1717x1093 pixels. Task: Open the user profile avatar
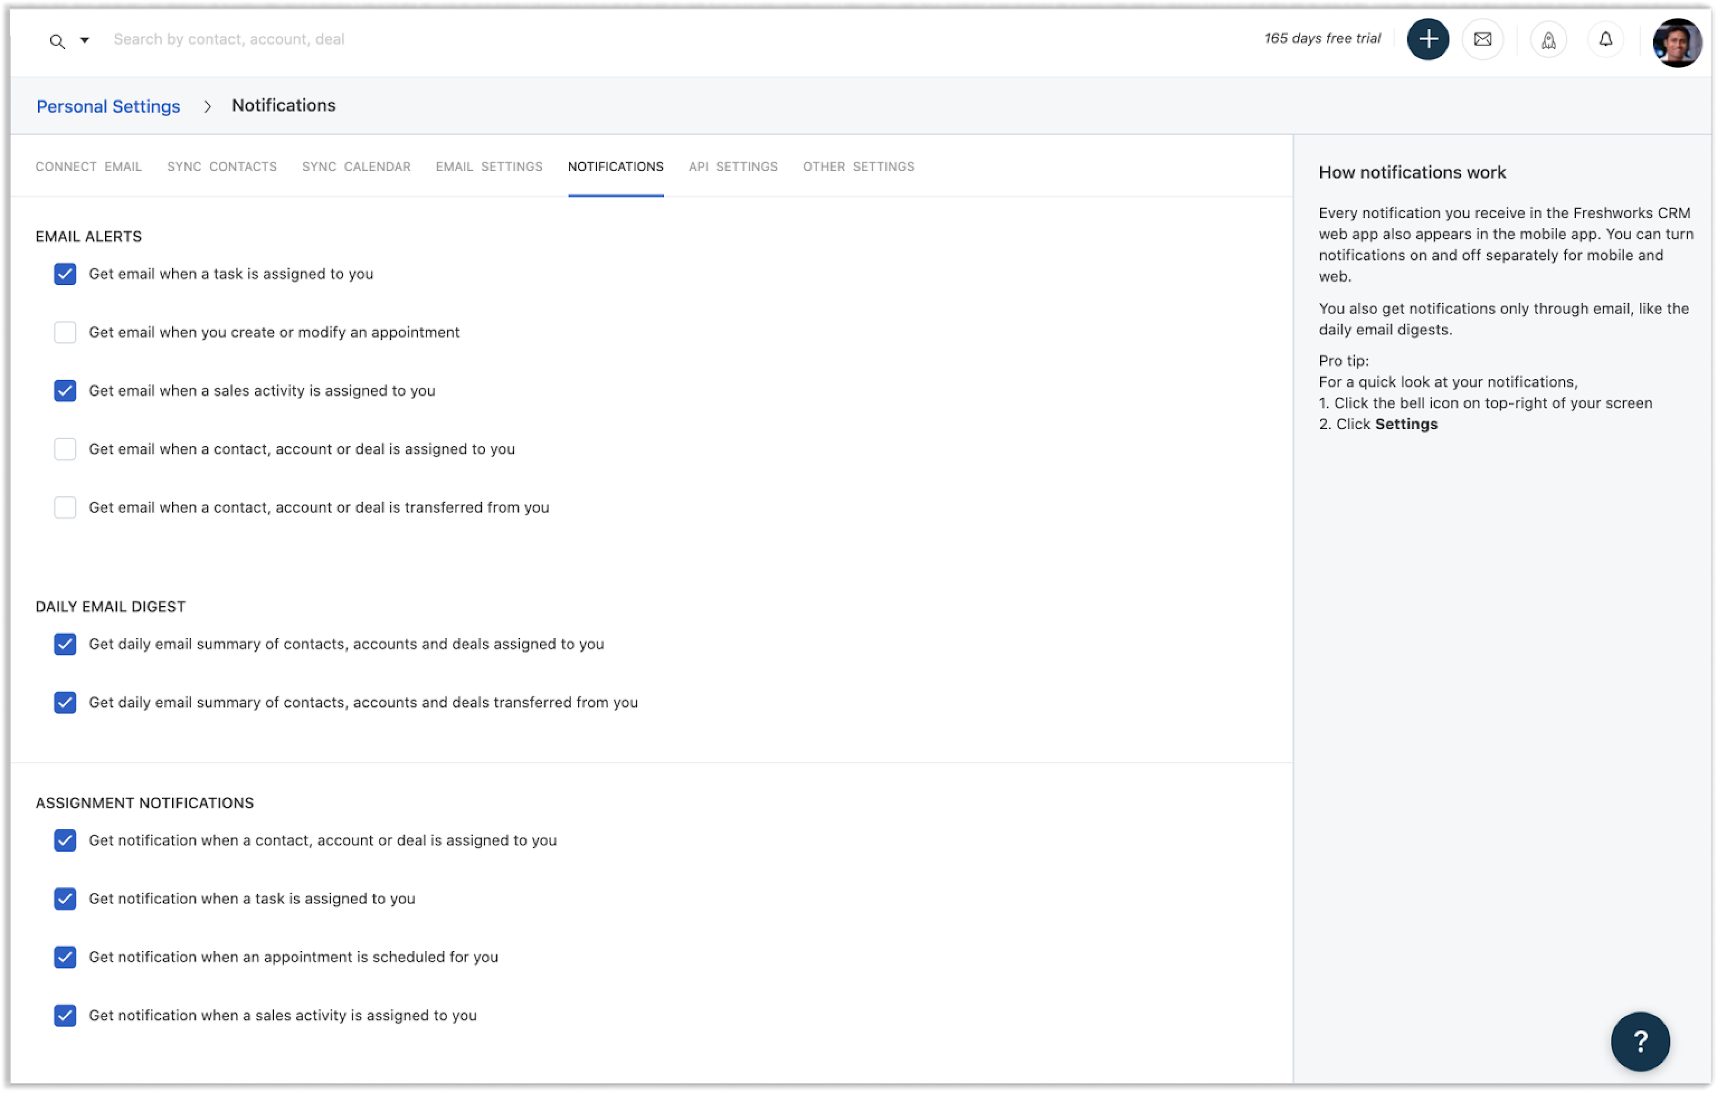(x=1676, y=43)
